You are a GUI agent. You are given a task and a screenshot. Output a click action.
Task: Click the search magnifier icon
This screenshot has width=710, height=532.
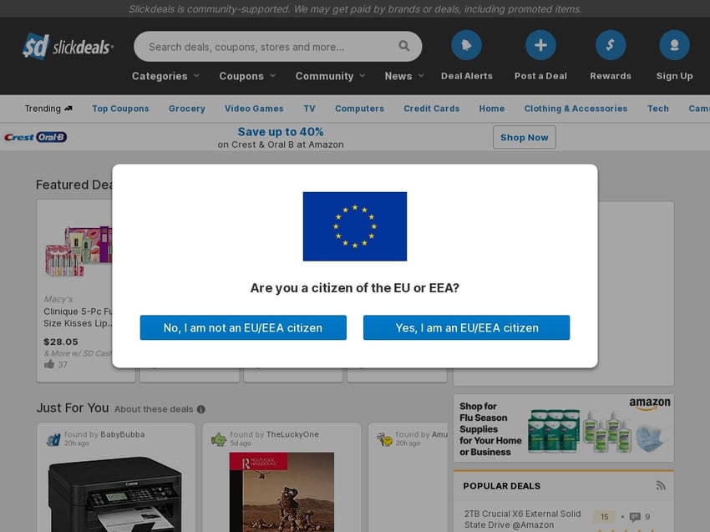pos(403,46)
